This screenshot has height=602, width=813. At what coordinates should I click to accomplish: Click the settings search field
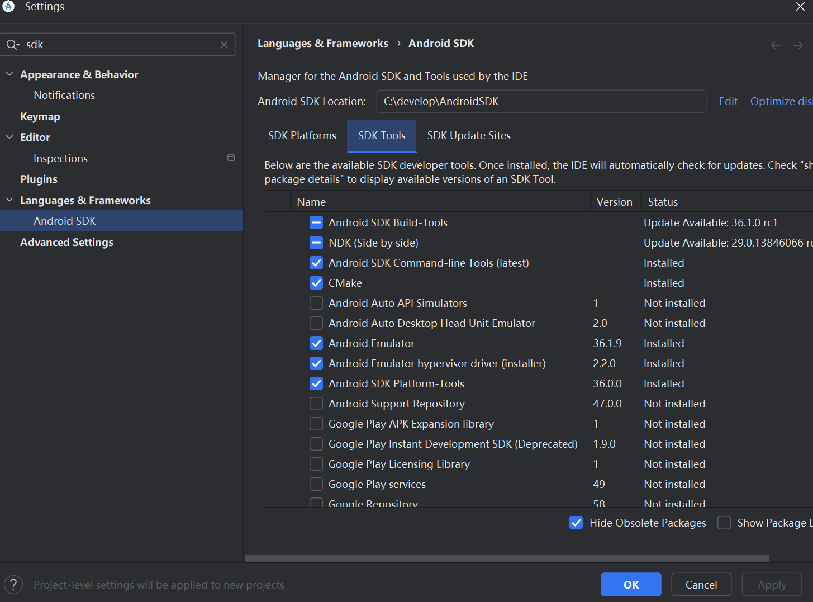pos(118,45)
